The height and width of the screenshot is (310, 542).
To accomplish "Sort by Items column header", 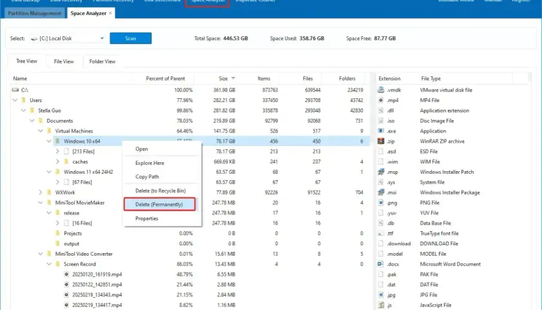I will click(264, 79).
